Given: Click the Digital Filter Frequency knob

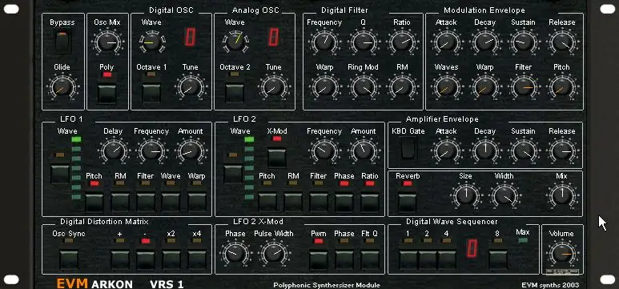Looking at the screenshot, I should 324,42.
